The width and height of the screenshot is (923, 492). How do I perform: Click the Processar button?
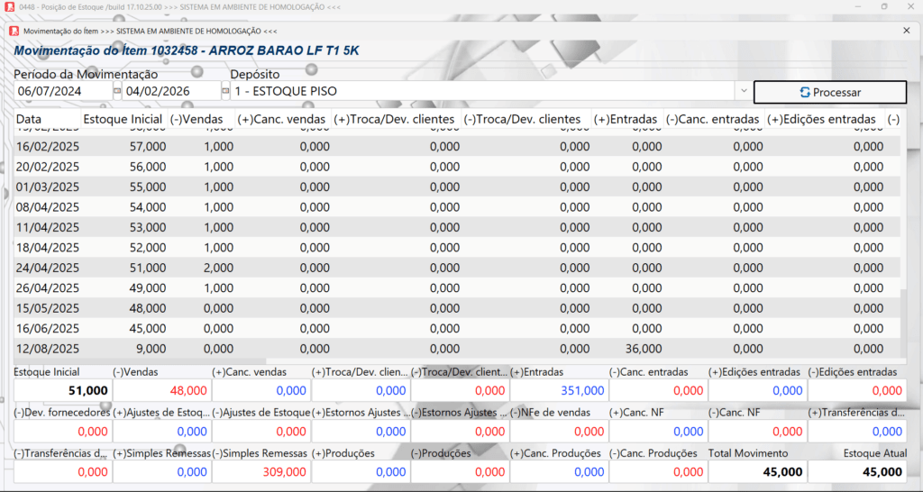tap(829, 92)
